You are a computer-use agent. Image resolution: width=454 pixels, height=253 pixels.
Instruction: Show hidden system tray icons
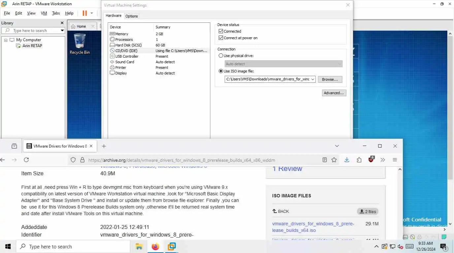(376, 246)
